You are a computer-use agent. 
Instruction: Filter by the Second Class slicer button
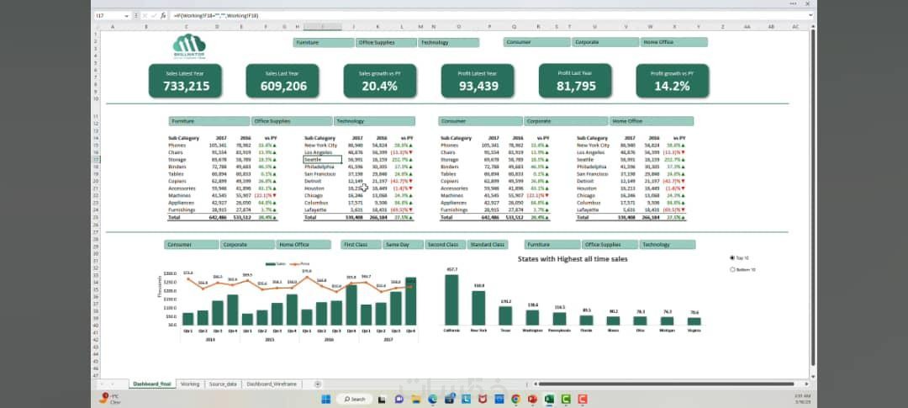pos(446,245)
